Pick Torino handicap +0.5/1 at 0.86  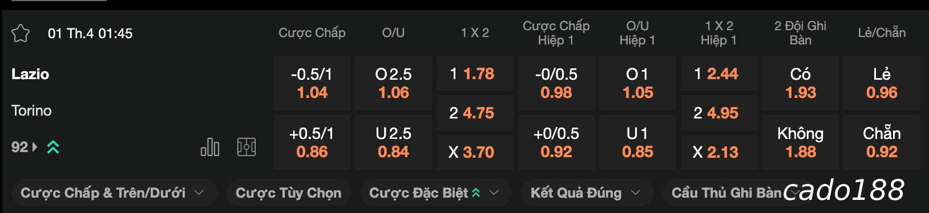(x=312, y=142)
